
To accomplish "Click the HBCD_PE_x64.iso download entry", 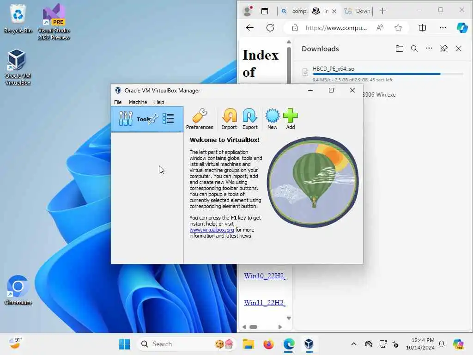I will tap(382, 73).
